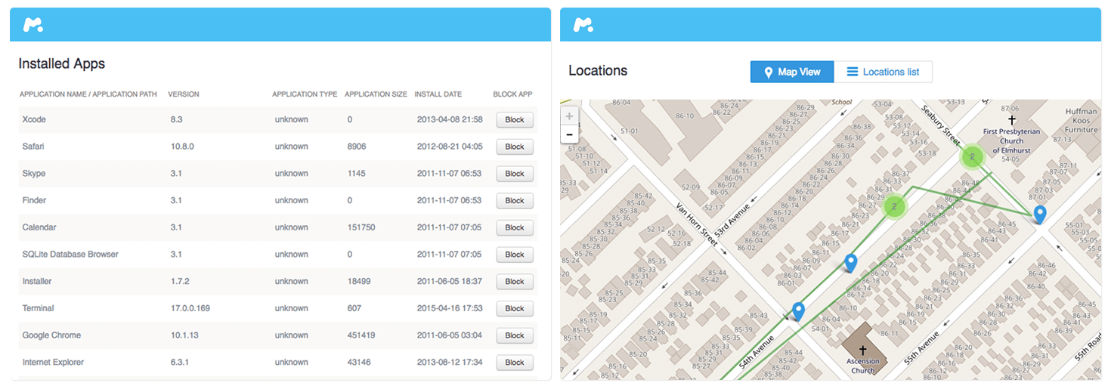Click the mSpy logo in Locations header
The image size is (1108, 389).
[583, 25]
